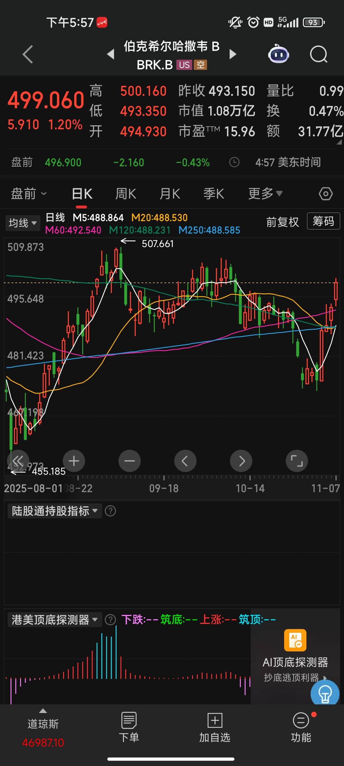Open the orange AI顶底探测器 icon
This screenshot has width=344, height=766.
[295, 640]
